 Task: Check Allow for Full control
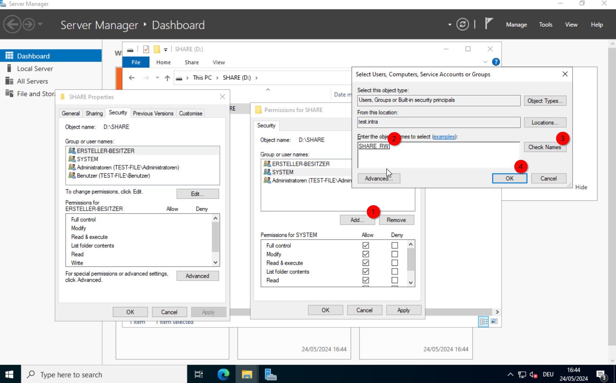[x=366, y=245]
